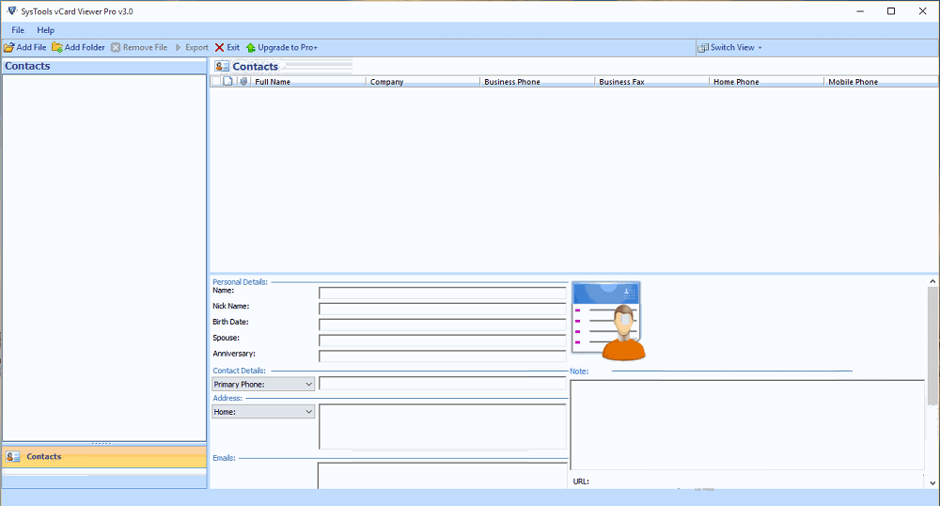Screen dimensions: 940x506
Task: Click the Export toolbar button
Action: tap(191, 47)
